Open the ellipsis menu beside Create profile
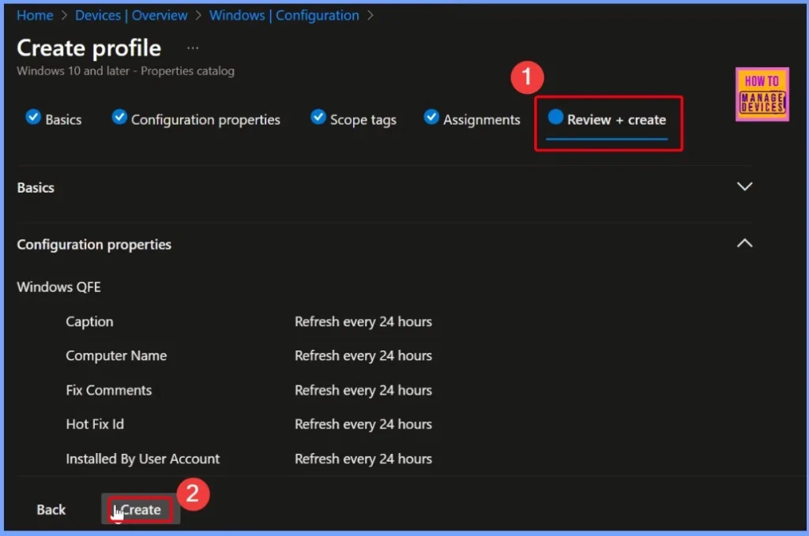809x536 pixels. 193,48
